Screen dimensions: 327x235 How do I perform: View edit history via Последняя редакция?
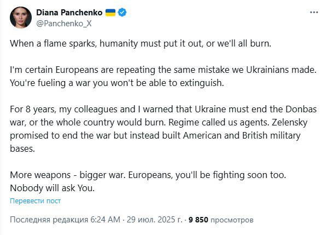(x=49, y=220)
